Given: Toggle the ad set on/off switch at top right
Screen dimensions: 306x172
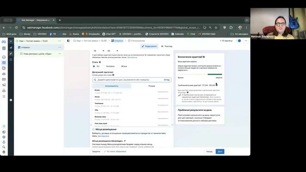Looking at the screenshot, I should pyautogui.click(x=239, y=41).
